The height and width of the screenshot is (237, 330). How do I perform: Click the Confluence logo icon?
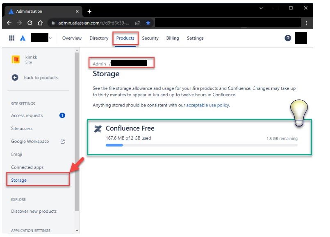pos(98,129)
